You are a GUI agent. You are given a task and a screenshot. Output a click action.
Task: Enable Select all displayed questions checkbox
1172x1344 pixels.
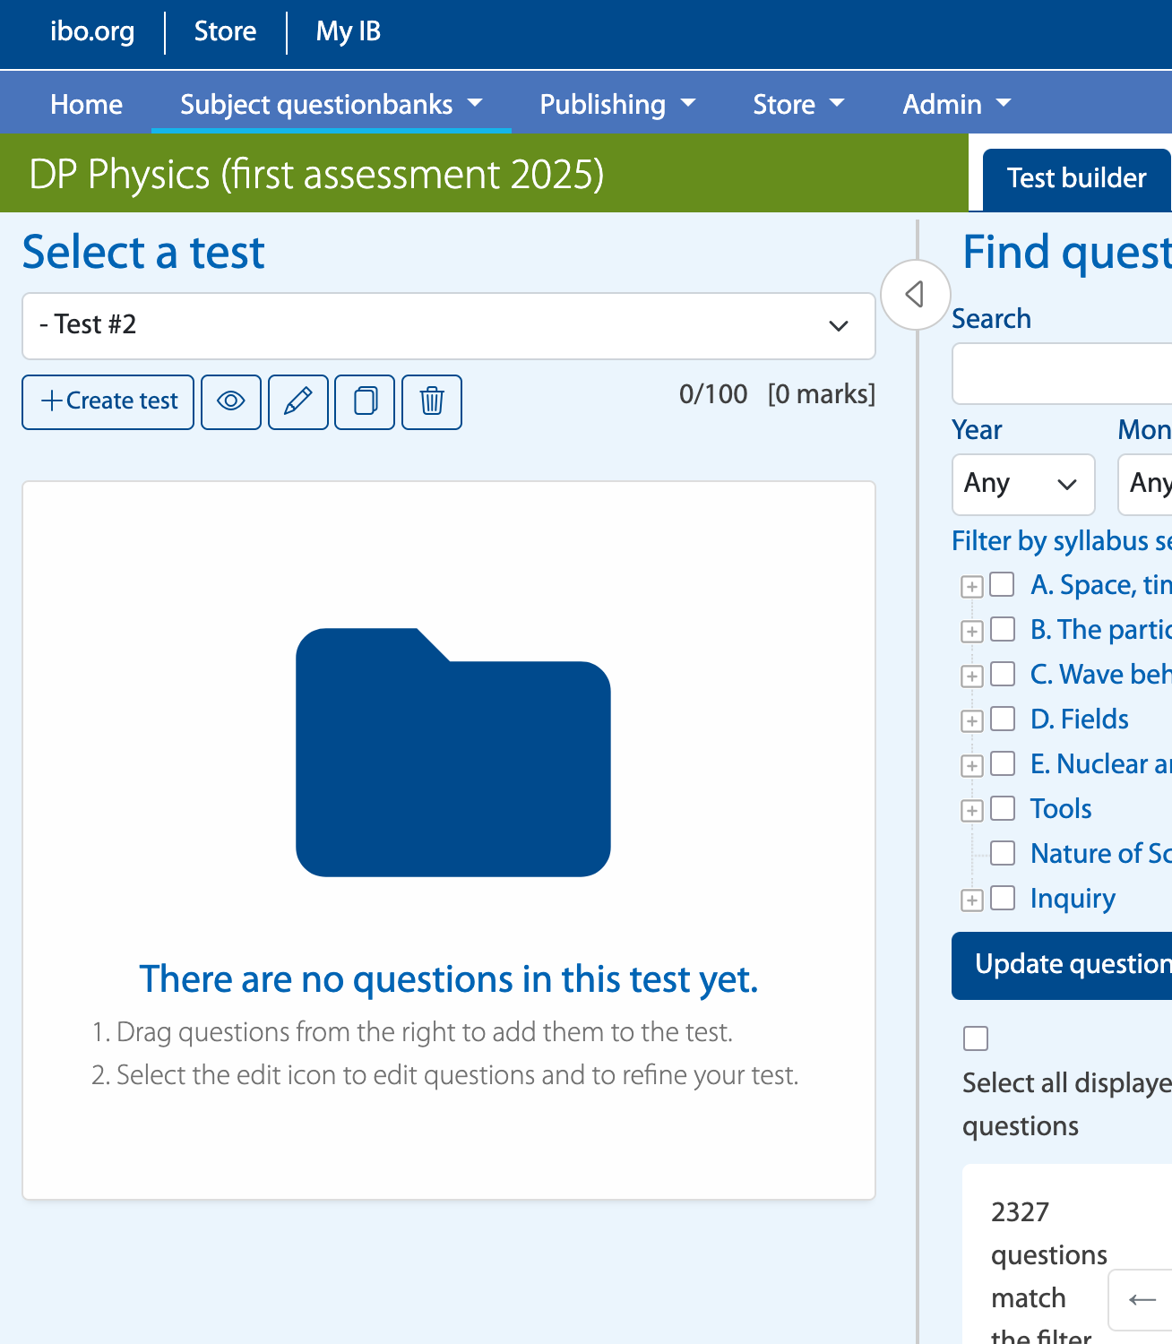(x=976, y=1038)
